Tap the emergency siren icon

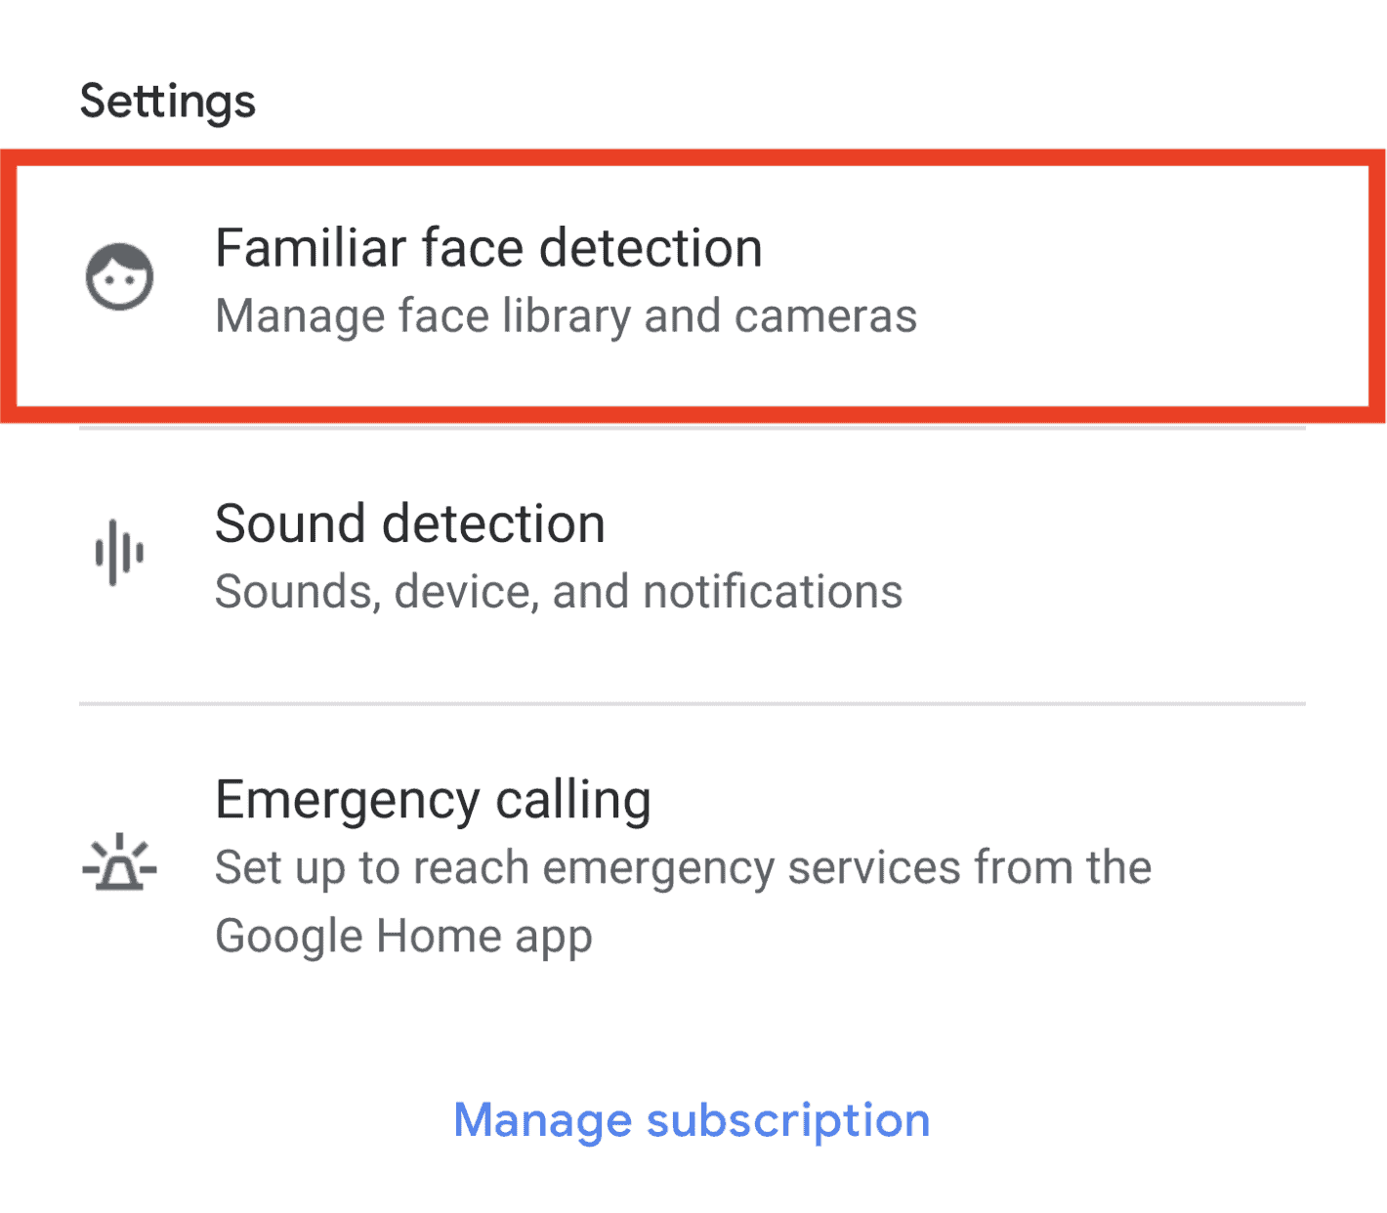[x=119, y=862]
